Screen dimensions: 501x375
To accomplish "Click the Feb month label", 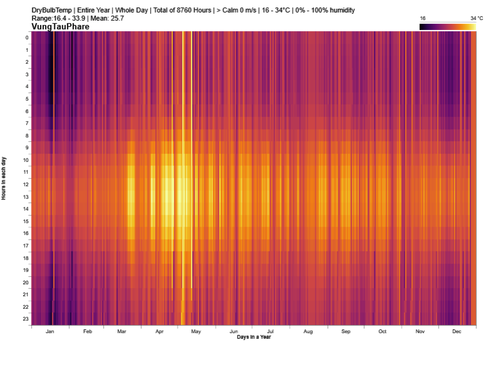I will (88, 331).
